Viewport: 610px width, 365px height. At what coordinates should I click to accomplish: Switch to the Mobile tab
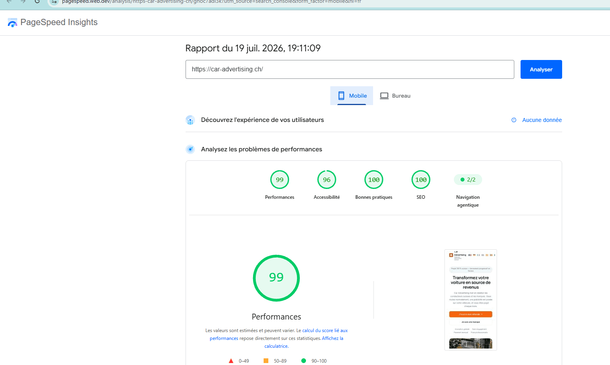(351, 96)
